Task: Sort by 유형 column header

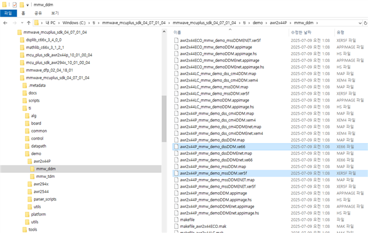Action: click(x=340, y=32)
